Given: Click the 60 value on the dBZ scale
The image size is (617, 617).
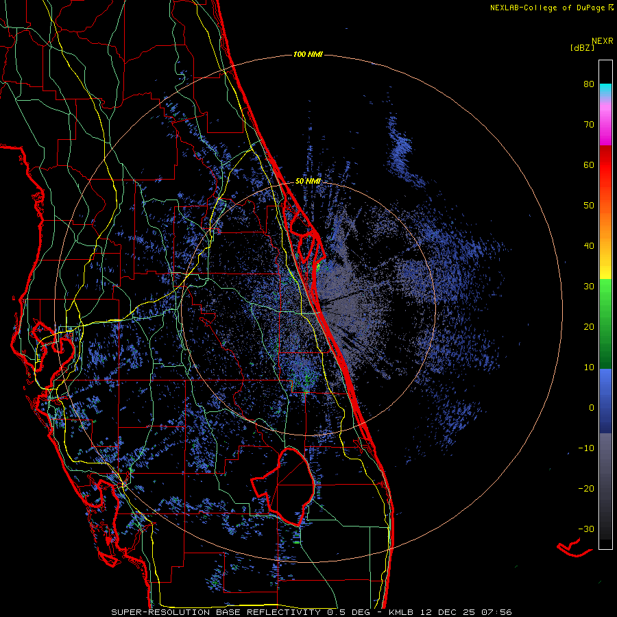Looking at the screenshot, I should 589,165.
